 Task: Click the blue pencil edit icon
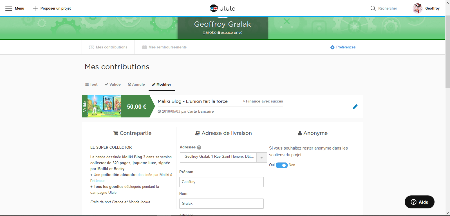[x=355, y=107]
